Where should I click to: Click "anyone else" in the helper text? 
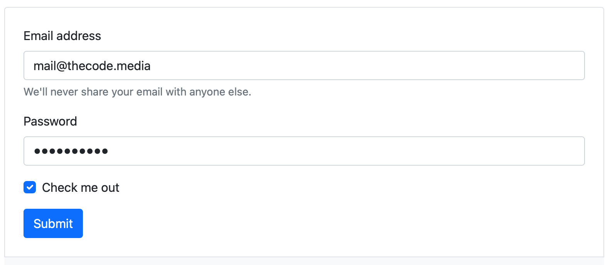point(220,92)
